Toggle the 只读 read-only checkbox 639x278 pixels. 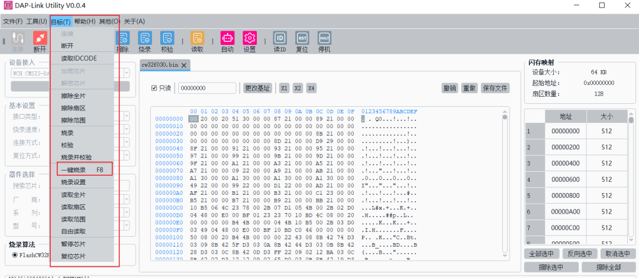point(154,88)
